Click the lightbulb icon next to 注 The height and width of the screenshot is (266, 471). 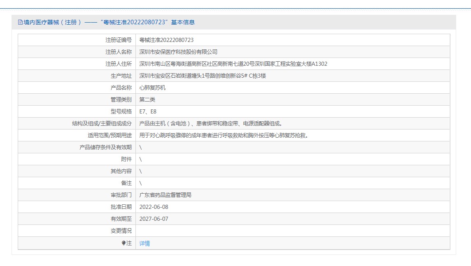pos(124,243)
